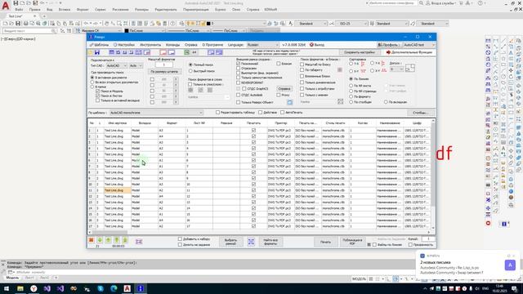The width and height of the screenshot is (523, 294).
Task: Click the Сохранить настройки button
Action: [360, 52]
